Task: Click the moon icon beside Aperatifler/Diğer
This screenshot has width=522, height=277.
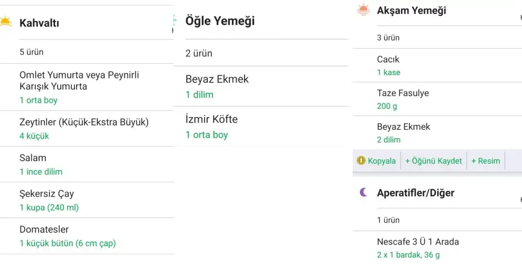Action: click(363, 192)
